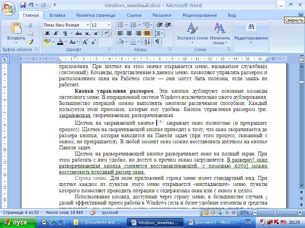
Task: Switch to the Вставка tab
Action: coord(57,15)
